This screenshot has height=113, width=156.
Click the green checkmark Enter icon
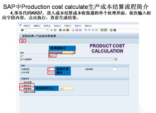tap(22, 30)
